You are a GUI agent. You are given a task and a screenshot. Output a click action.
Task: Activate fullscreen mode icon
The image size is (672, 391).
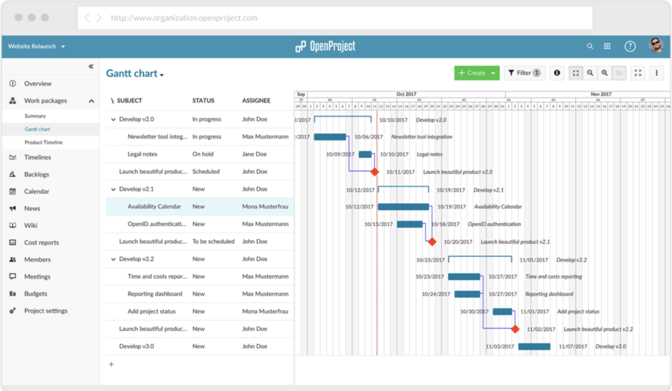pos(638,73)
